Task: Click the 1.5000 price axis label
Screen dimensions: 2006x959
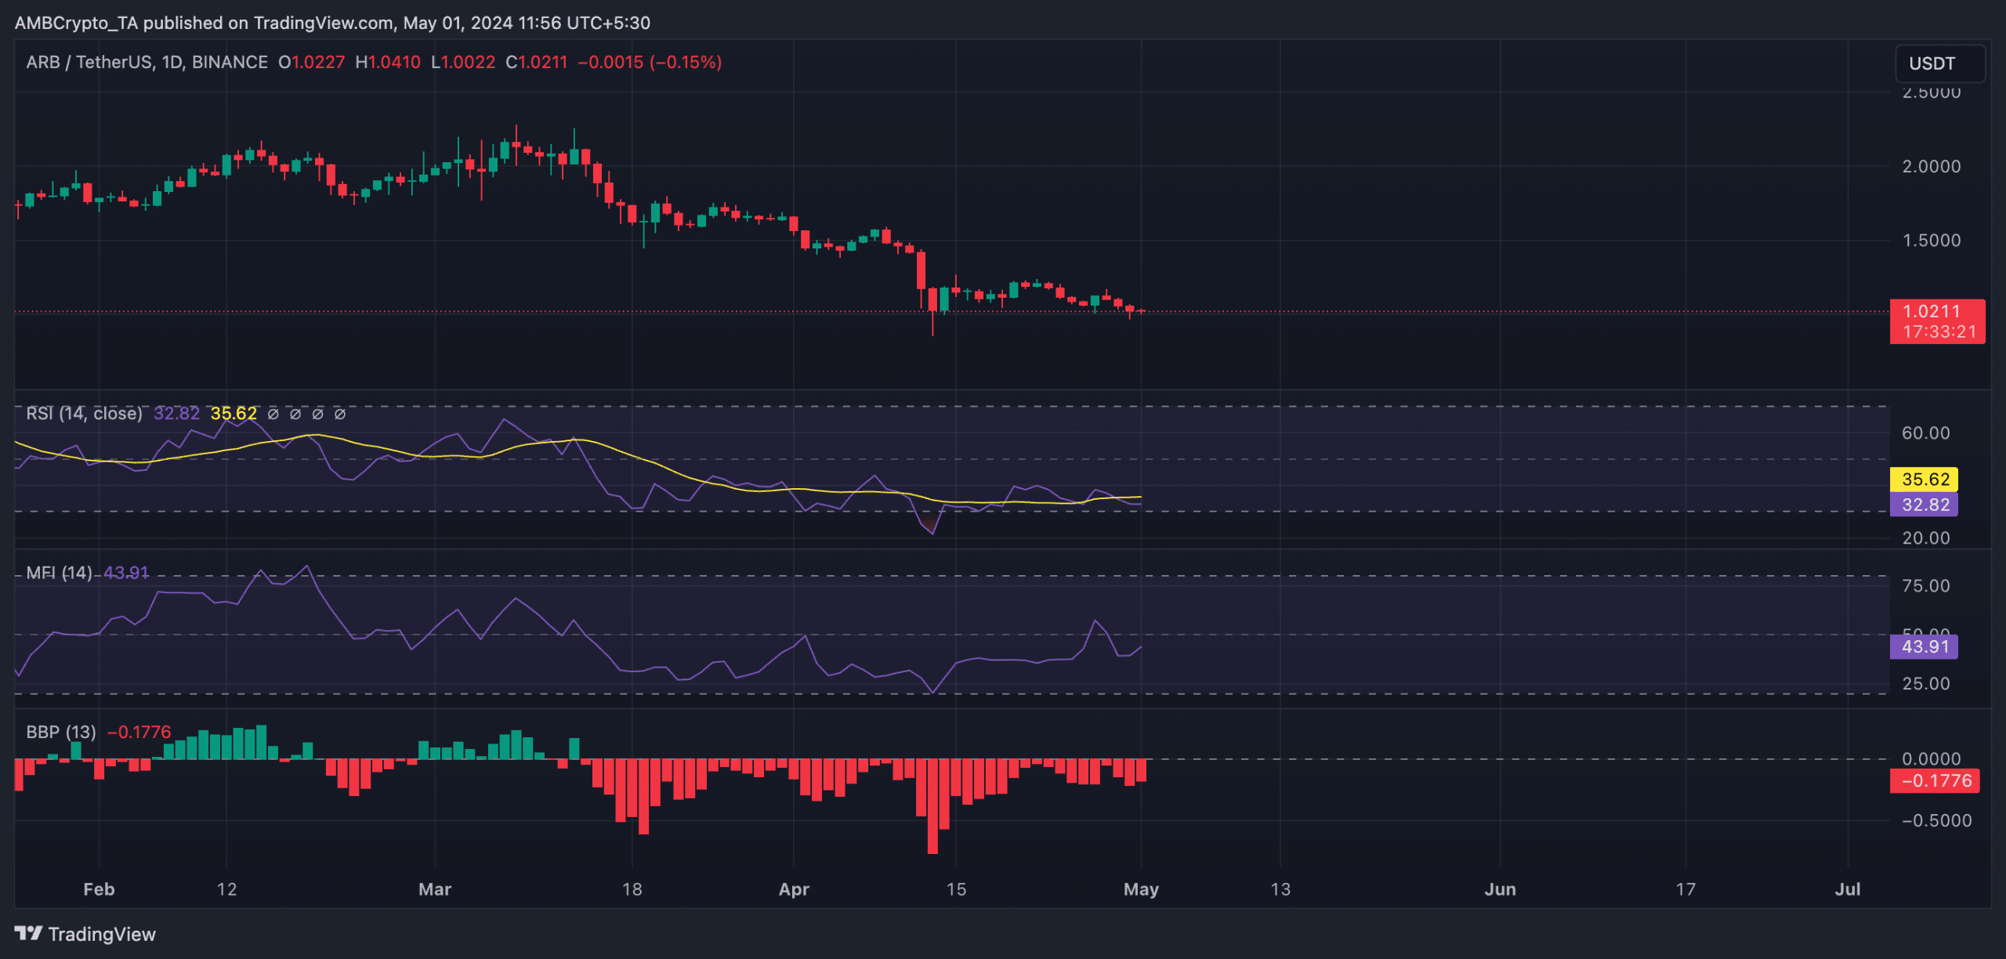Action: click(x=1932, y=241)
